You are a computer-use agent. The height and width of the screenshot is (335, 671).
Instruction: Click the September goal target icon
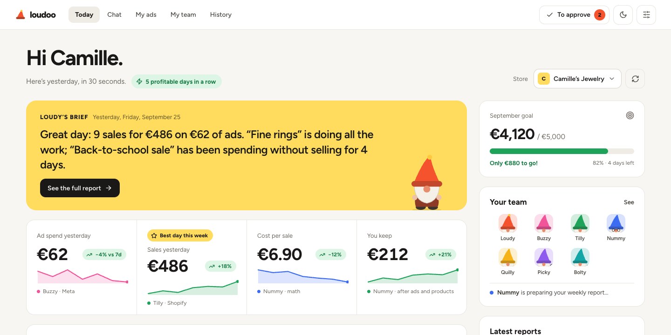[x=630, y=115]
